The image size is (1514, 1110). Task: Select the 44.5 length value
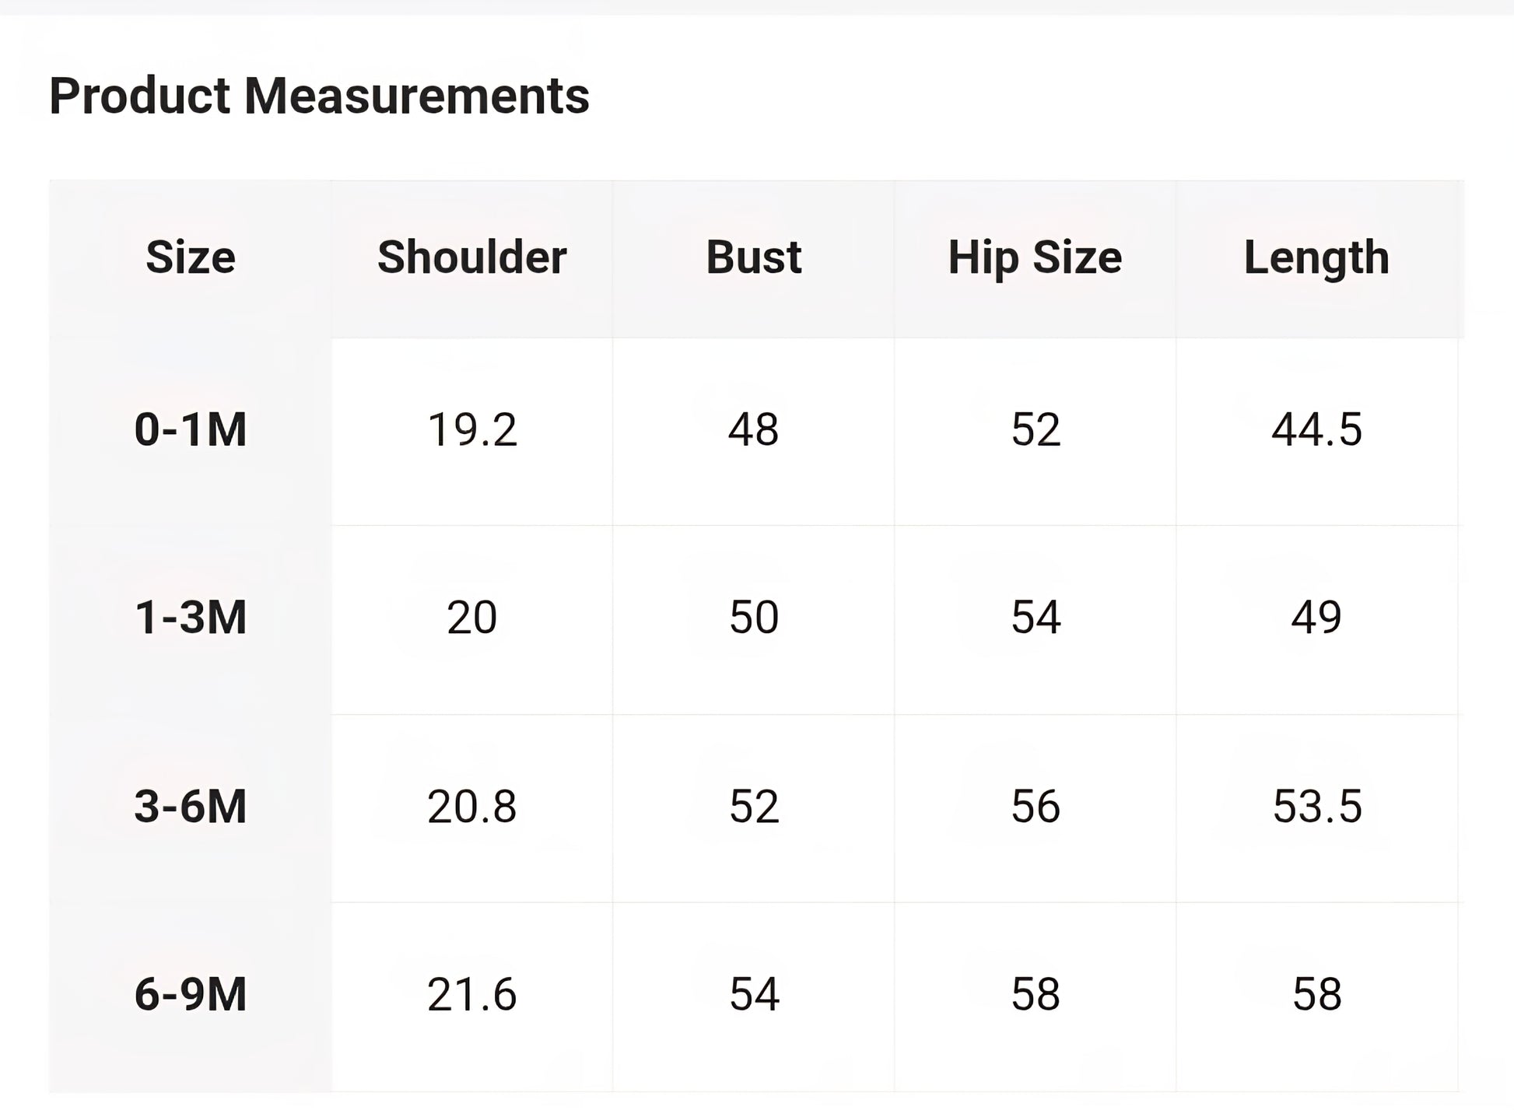(1316, 429)
